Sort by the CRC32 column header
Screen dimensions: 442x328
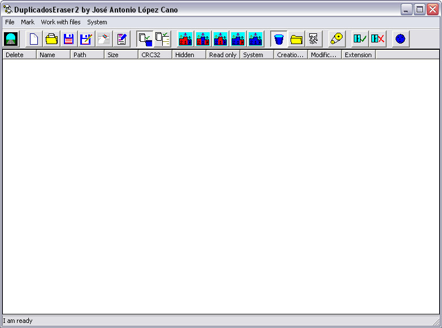click(155, 55)
